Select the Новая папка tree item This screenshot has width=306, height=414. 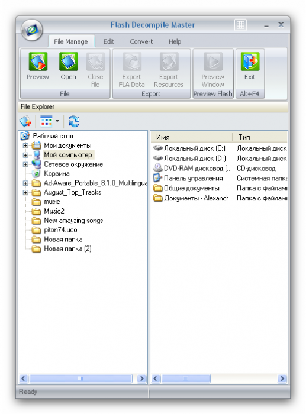point(63,240)
